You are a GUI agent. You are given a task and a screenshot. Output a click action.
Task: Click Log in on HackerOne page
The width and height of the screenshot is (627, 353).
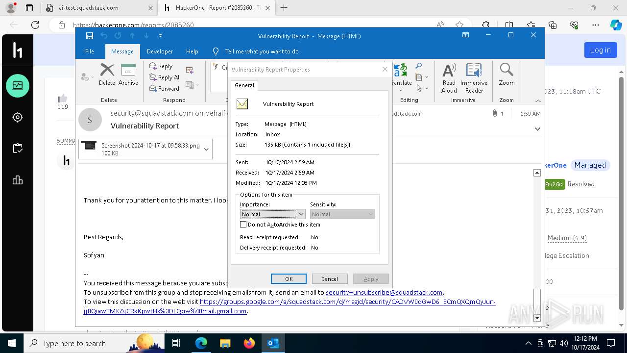point(600,50)
